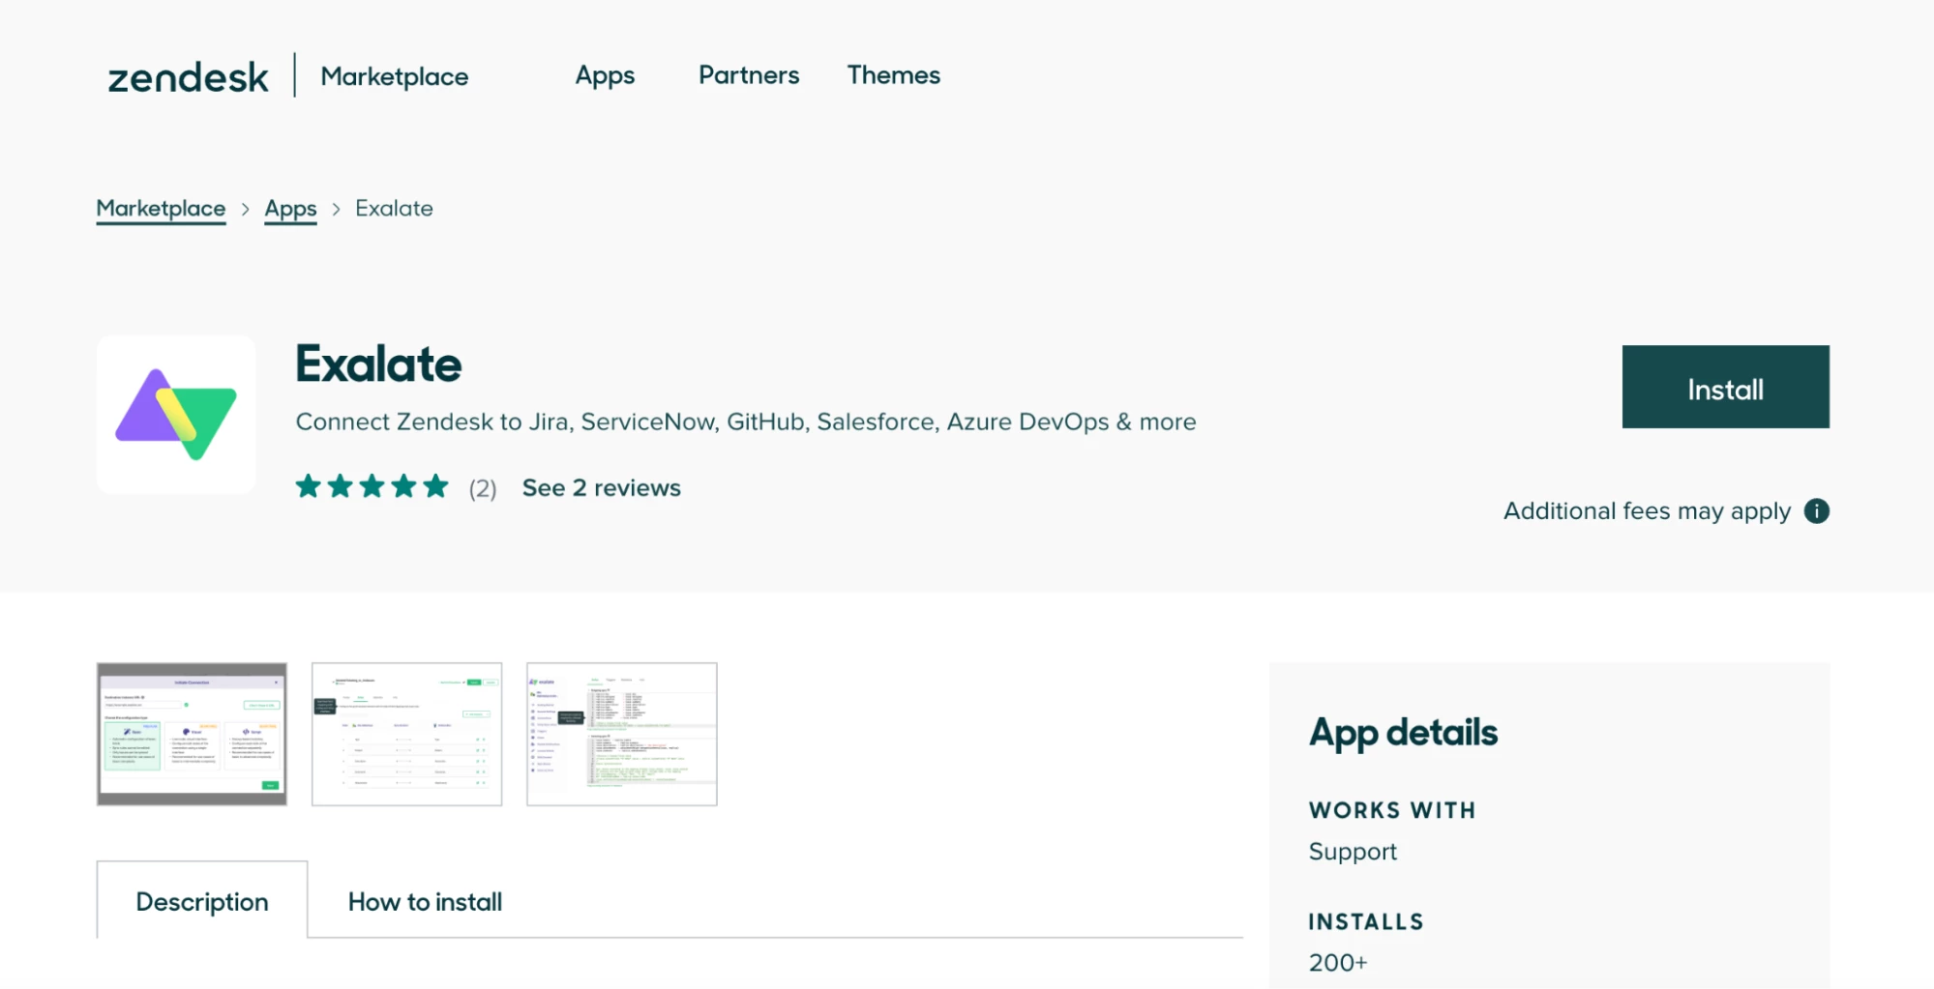Click the additional fees info icon
This screenshot has width=1934, height=989.
(1816, 510)
